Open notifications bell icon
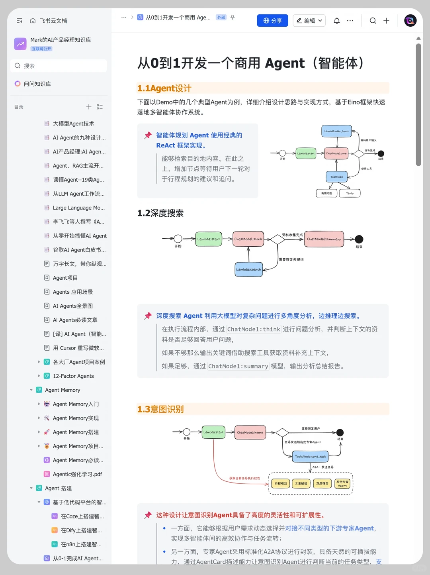This screenshot has height=575, width=430. [x=337, y=21]
